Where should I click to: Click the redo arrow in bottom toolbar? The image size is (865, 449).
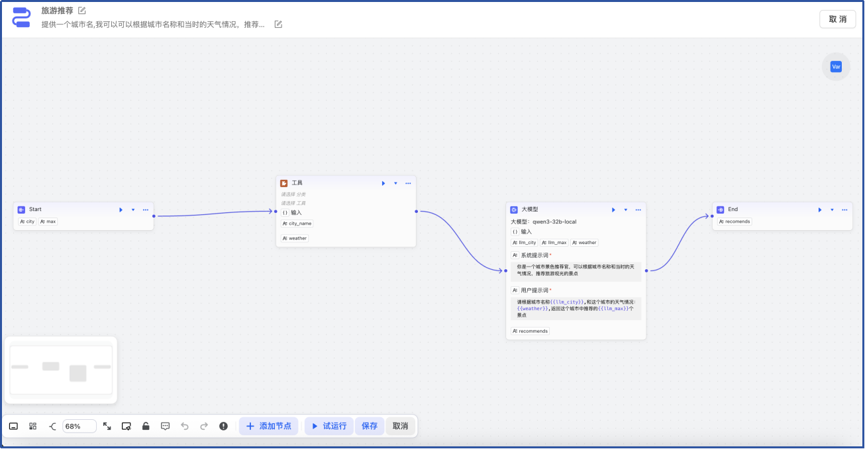click(x=204, y=427)
